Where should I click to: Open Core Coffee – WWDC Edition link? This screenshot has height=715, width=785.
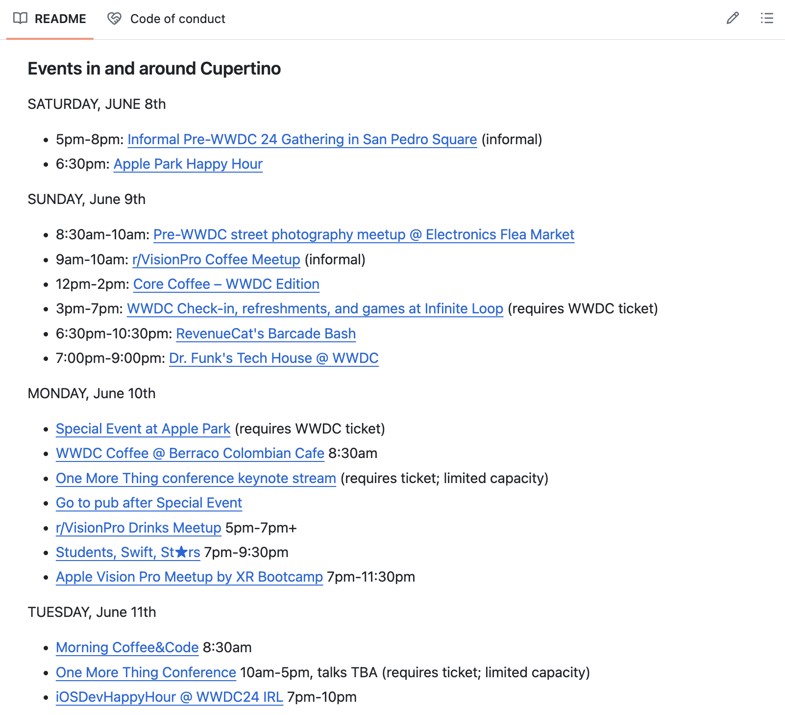pyautogui.click(x=226, y=284)
